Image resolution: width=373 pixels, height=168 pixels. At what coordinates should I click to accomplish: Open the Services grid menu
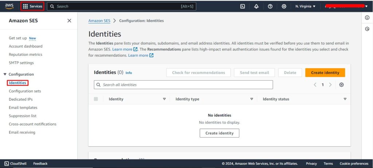pos(32,7)
